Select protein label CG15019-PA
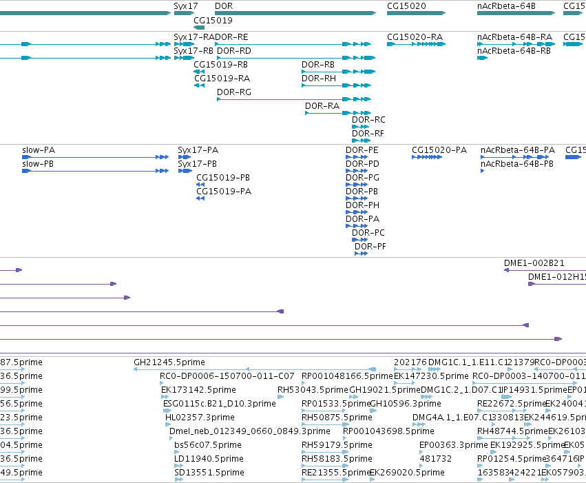 coord(224,192)
